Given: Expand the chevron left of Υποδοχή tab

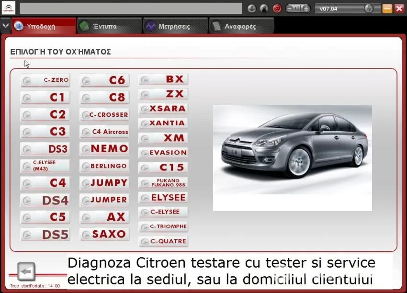Looking at the screenshot, I should (5, 26).
